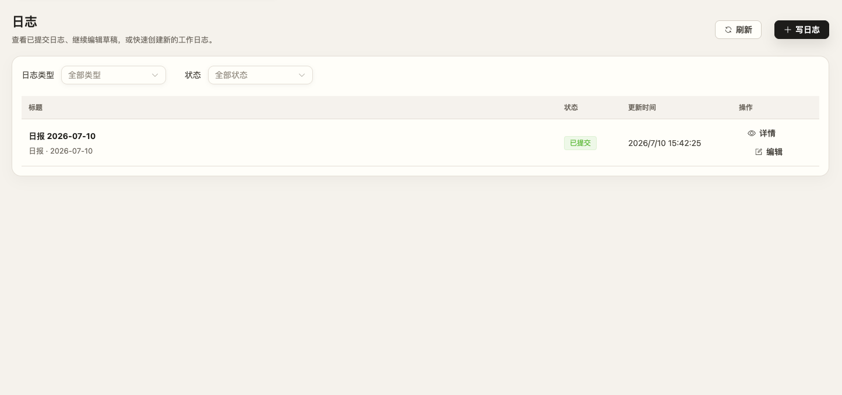Click the 详情 link for 日报 2026-07-10

[762, 133]
